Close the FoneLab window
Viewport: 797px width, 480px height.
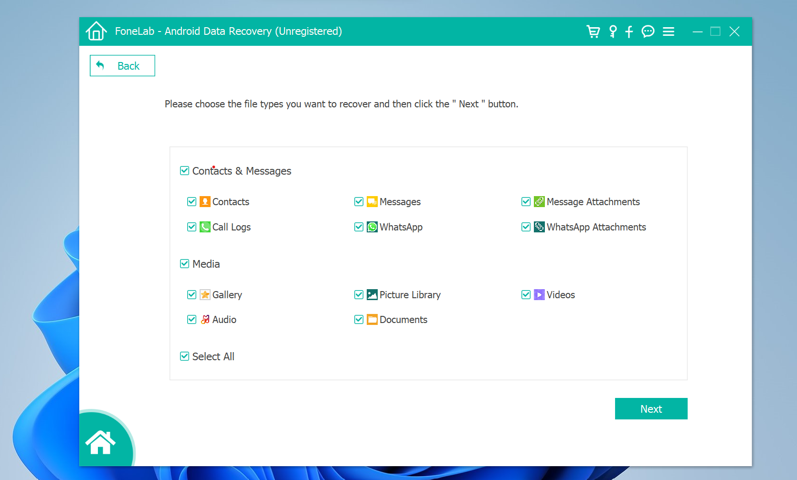pyautogui.click(x=734, y=31)
